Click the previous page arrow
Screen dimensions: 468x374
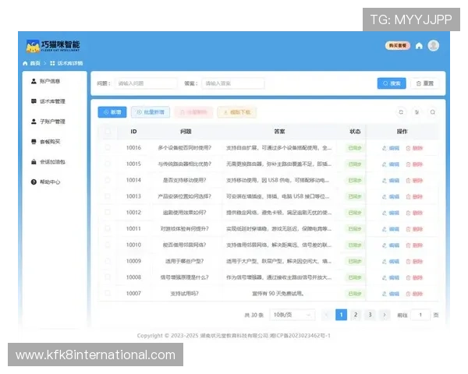click(x=327, y=315)
